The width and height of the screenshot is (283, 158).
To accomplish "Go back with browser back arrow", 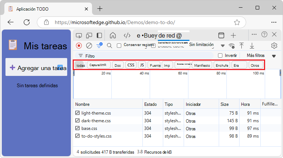I will [x=11, y=22].
